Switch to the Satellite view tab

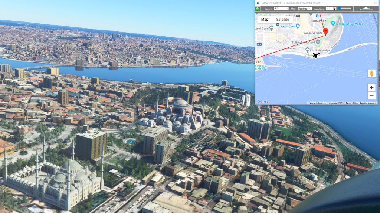pos(282,20)
